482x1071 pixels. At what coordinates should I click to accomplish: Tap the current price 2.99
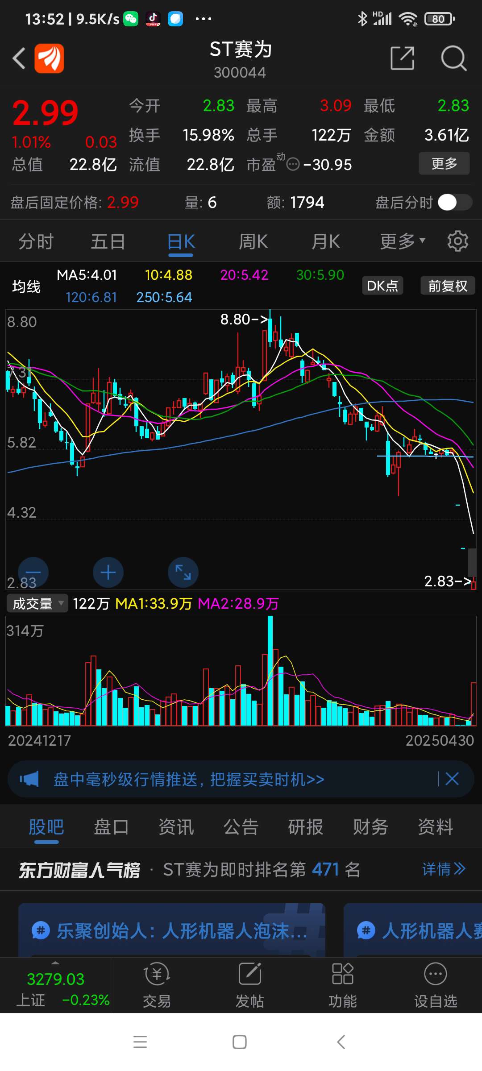[45, 112]
